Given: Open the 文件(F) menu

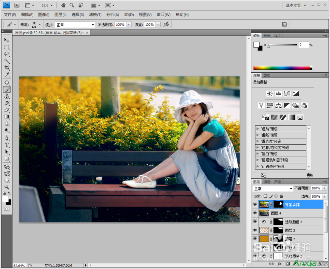Looking at the screenshot, I should [x=10, y=15].
